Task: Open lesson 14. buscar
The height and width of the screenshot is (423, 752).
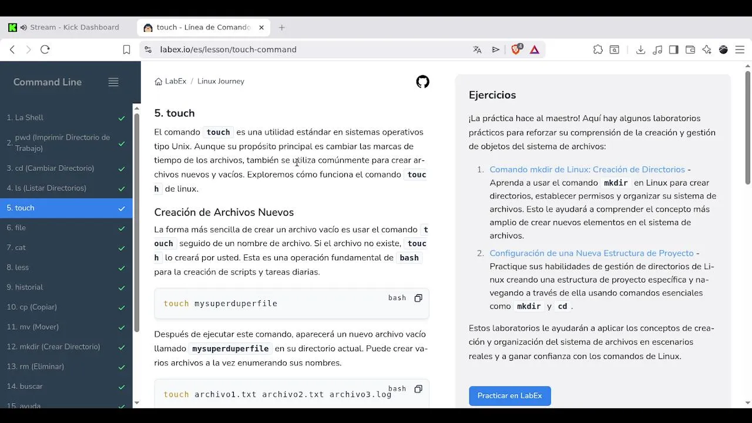Action: pos(66,387)
